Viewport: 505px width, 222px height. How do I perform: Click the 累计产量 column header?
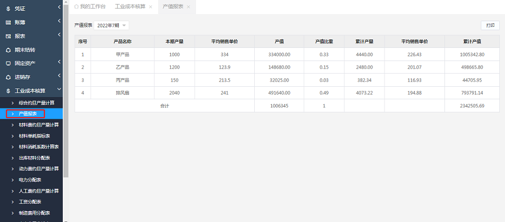pos(364,42)
